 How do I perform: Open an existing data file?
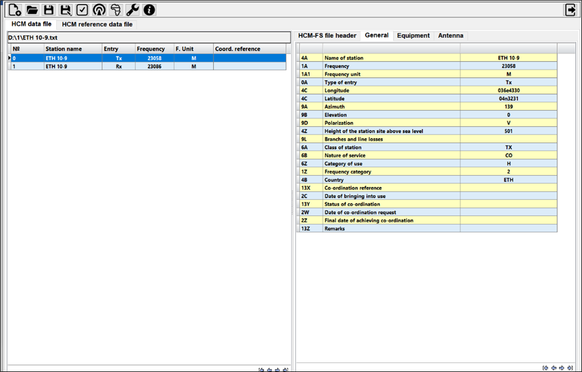click(x=31, y=10)
